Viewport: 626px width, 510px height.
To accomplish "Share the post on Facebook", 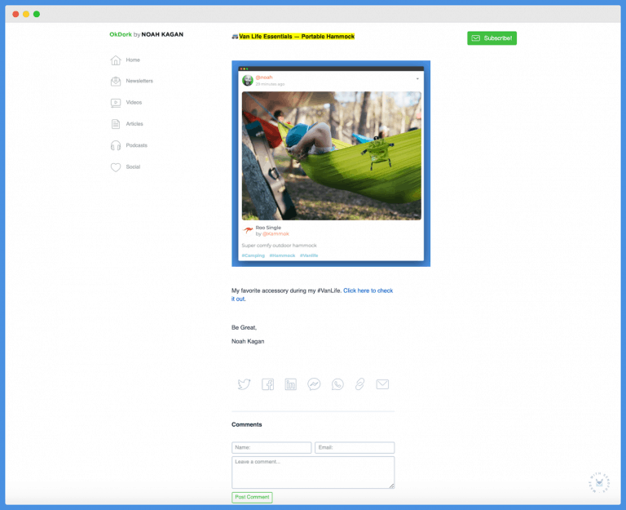I will point(267,384).
